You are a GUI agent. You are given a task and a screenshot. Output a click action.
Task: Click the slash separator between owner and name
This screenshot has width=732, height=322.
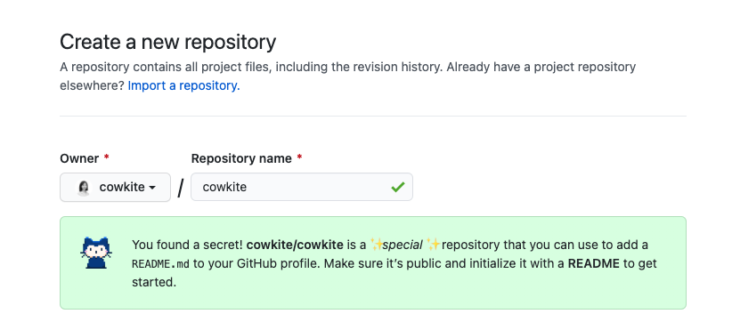[181, 188]
